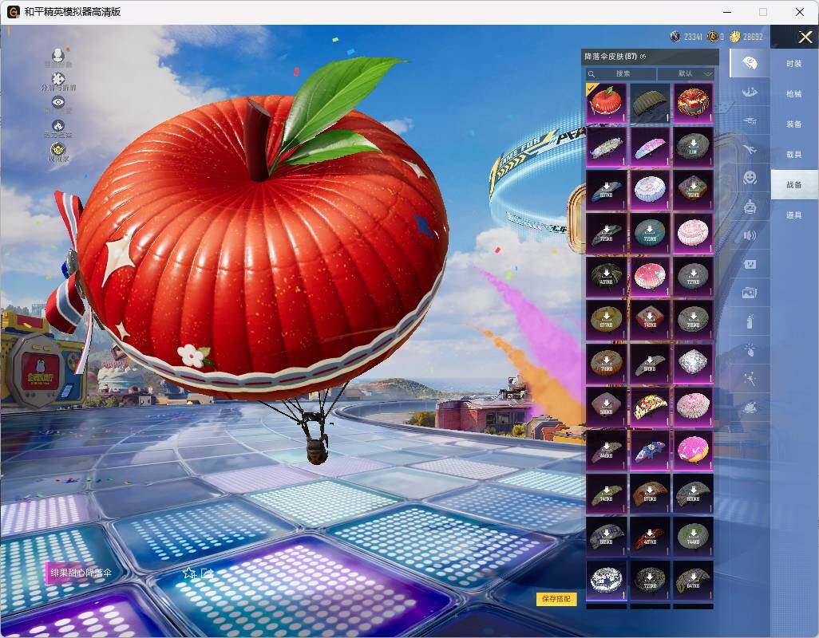The image size is (819, 638).
Task: Select the white diamond sparkle parachute thumbnail
Action: [693, 363]
